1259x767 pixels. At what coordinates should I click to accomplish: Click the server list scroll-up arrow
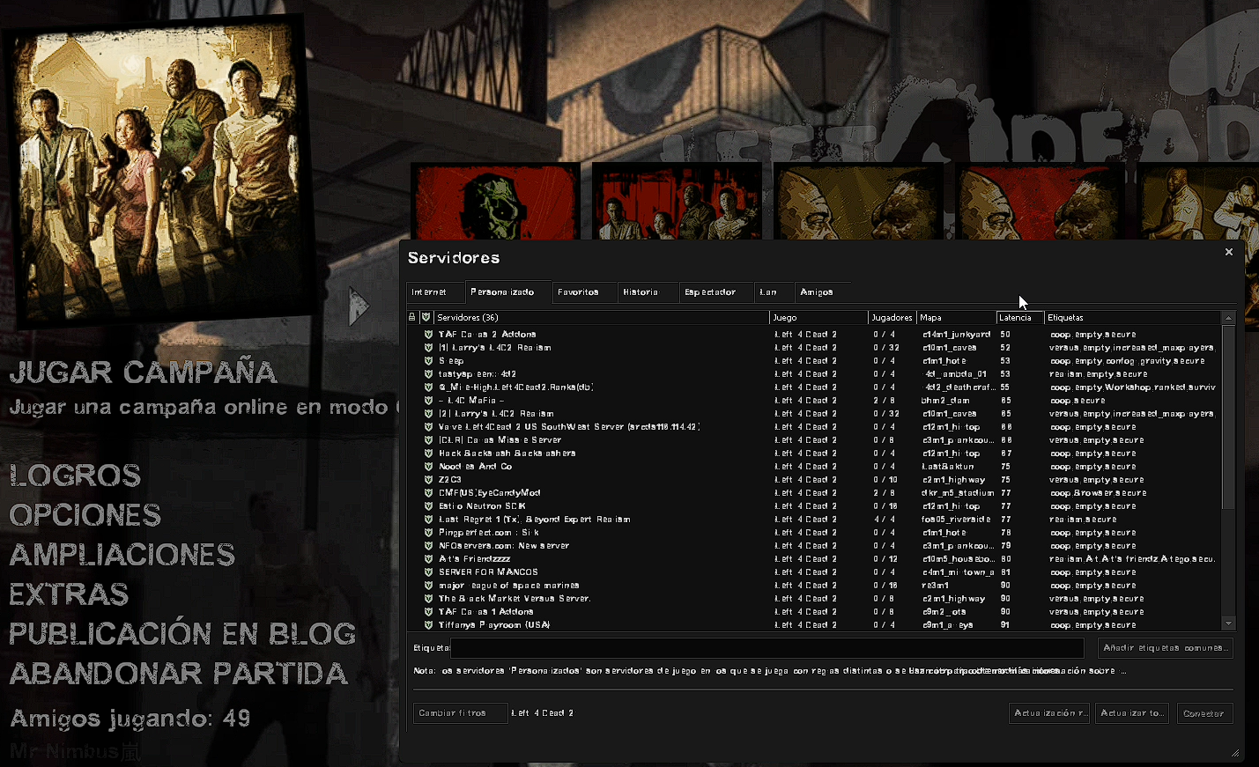pyautogui.click(x=1228, y=317)
